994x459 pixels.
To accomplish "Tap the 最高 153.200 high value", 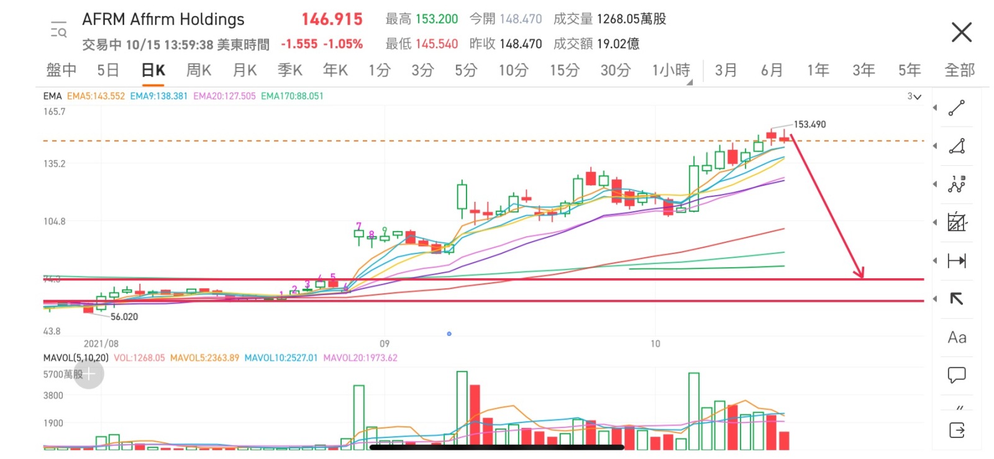I will tap(422, 19).
